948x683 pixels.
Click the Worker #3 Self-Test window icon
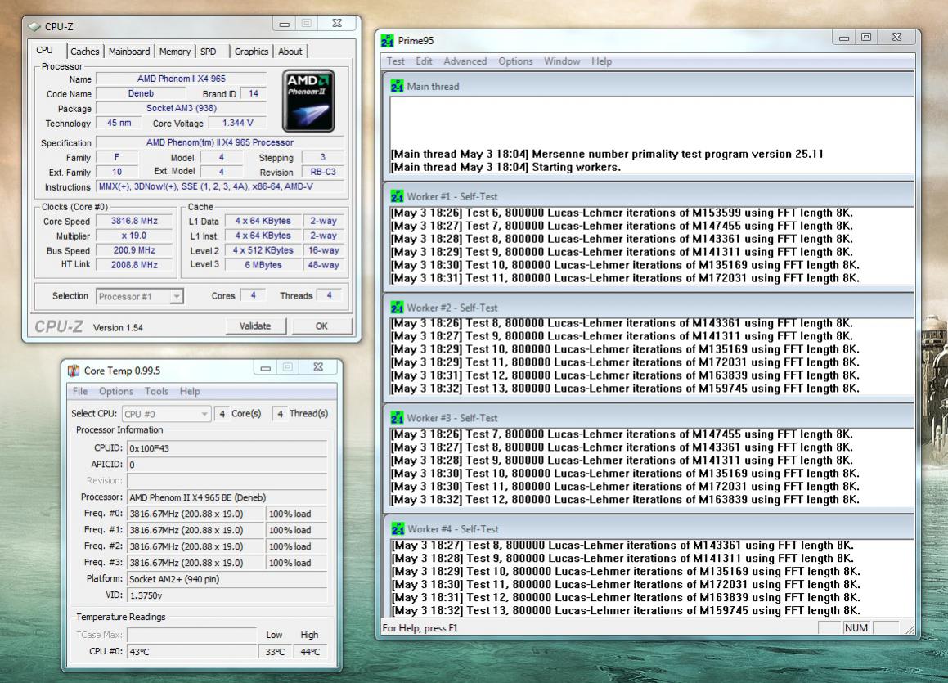coord(397,418)
